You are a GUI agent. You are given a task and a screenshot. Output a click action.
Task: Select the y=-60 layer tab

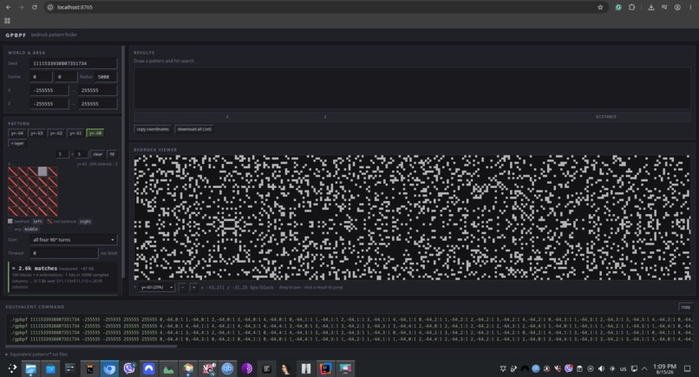(x=95, y=133)
